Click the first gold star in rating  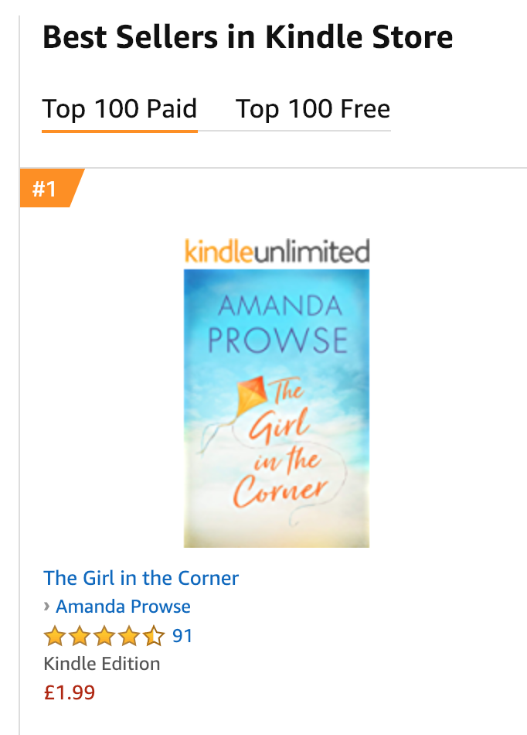[x=55, y=636]
